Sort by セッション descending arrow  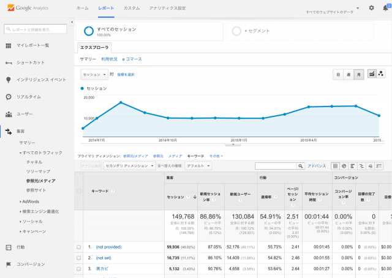195,197
